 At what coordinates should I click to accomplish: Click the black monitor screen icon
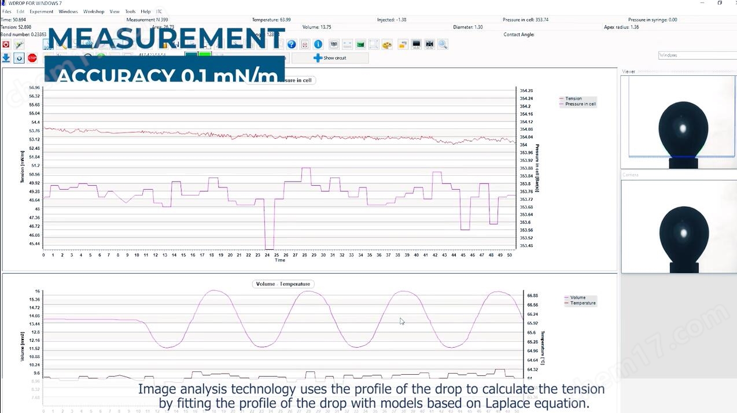click(x=416, y=45)
